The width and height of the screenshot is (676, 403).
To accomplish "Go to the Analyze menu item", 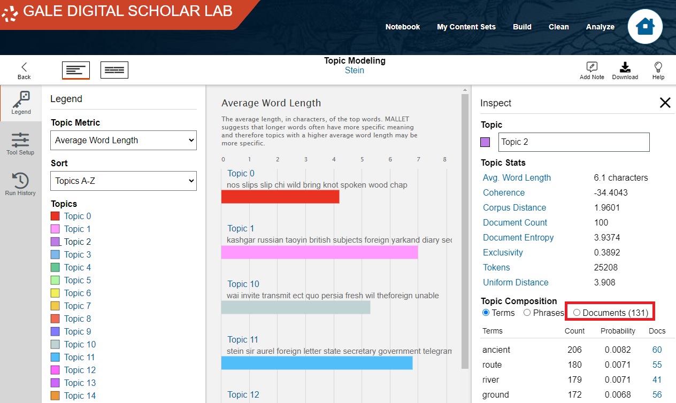I will pyautogui.click(x=600, y=27).
